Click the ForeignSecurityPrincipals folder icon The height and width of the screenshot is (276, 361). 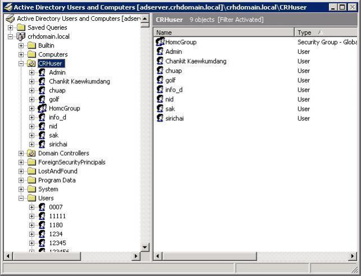31,162
